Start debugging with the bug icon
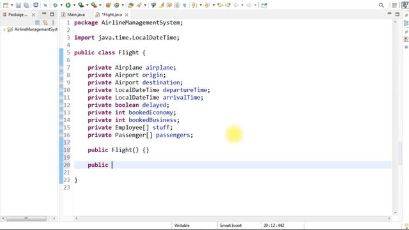Viewport: 409px width, 230px height. pyautogui.click(x=56, y=5)
